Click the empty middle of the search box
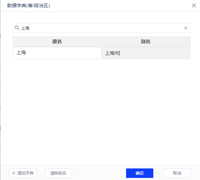The width and height of the screenshot is (200, 180). click(106, 28)
